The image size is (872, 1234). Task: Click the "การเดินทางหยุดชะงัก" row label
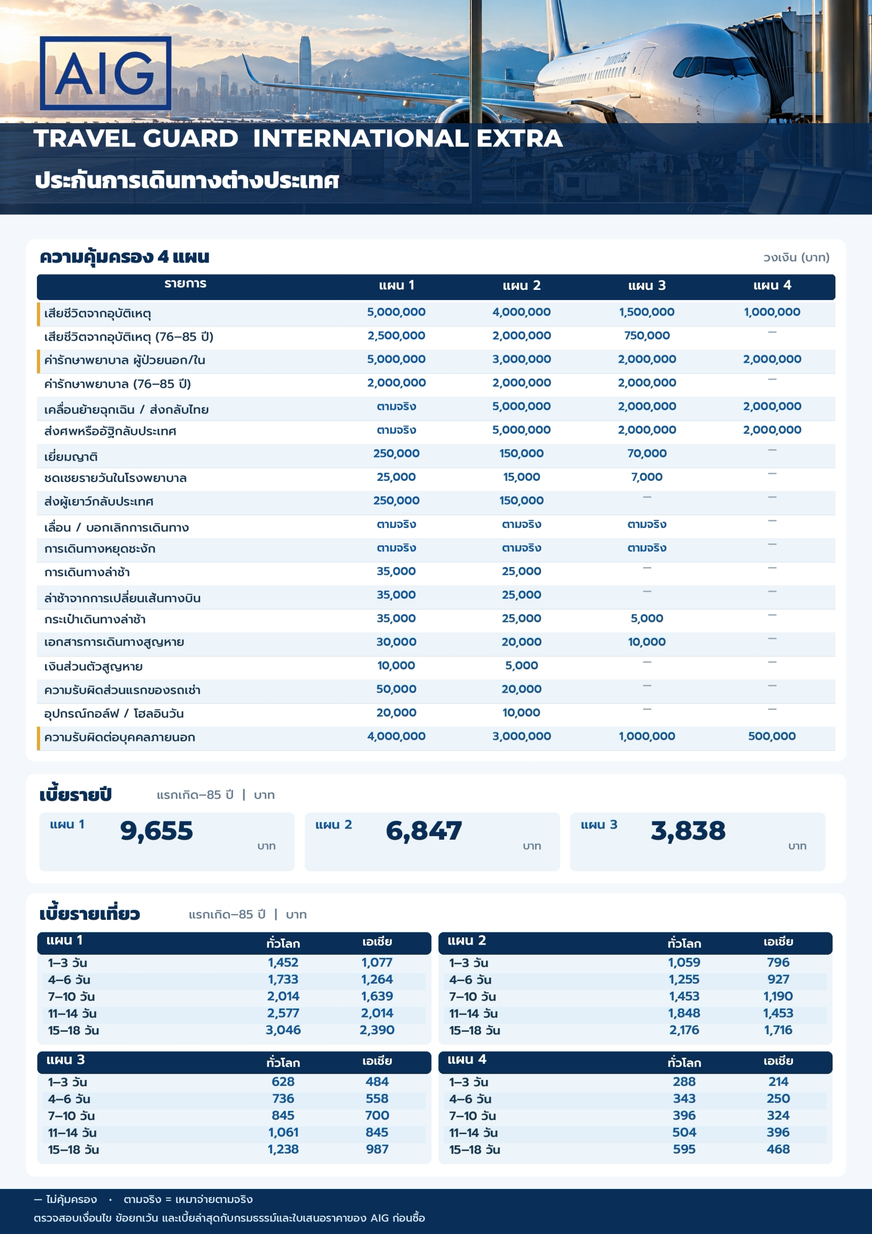(x=100, y=549)
